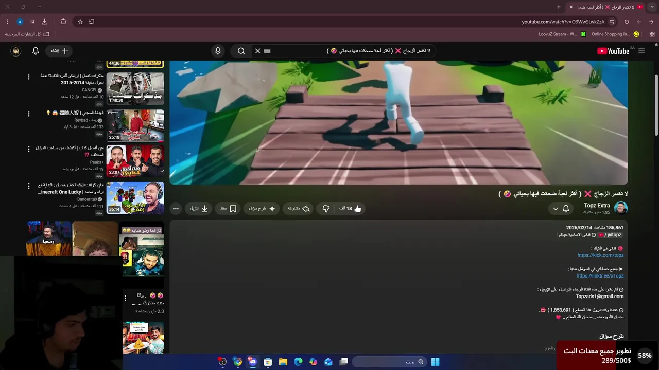This screenshot has width=659, height=370.
Task: Open options menu for the CANCEL video
Action: click(x=29, y=77)
